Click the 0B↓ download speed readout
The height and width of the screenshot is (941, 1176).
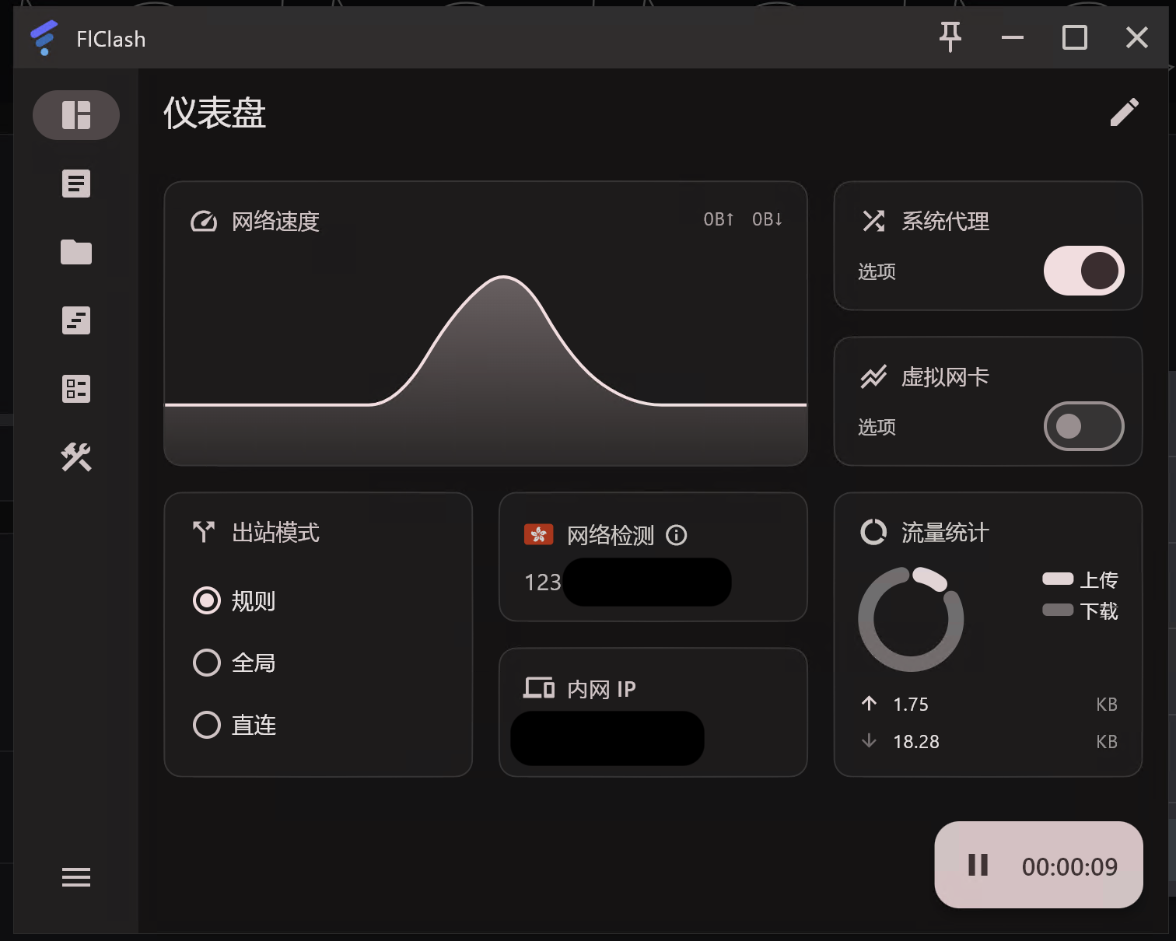(767, 219)
